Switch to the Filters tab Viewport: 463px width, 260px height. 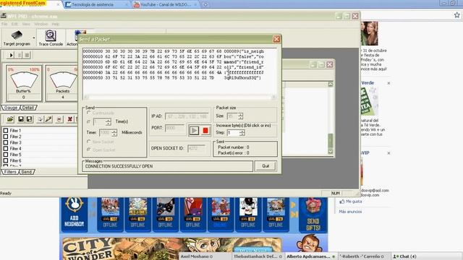(10, 172)
